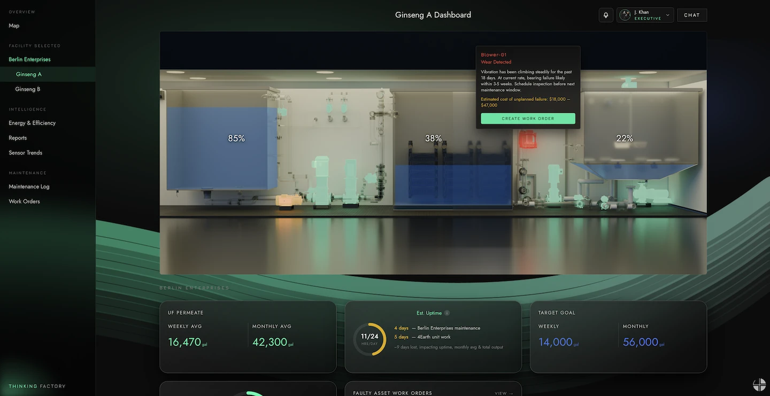770x396 pixels.
Task: Click the "UF PERMEATE" card heading
Action: 186,313
